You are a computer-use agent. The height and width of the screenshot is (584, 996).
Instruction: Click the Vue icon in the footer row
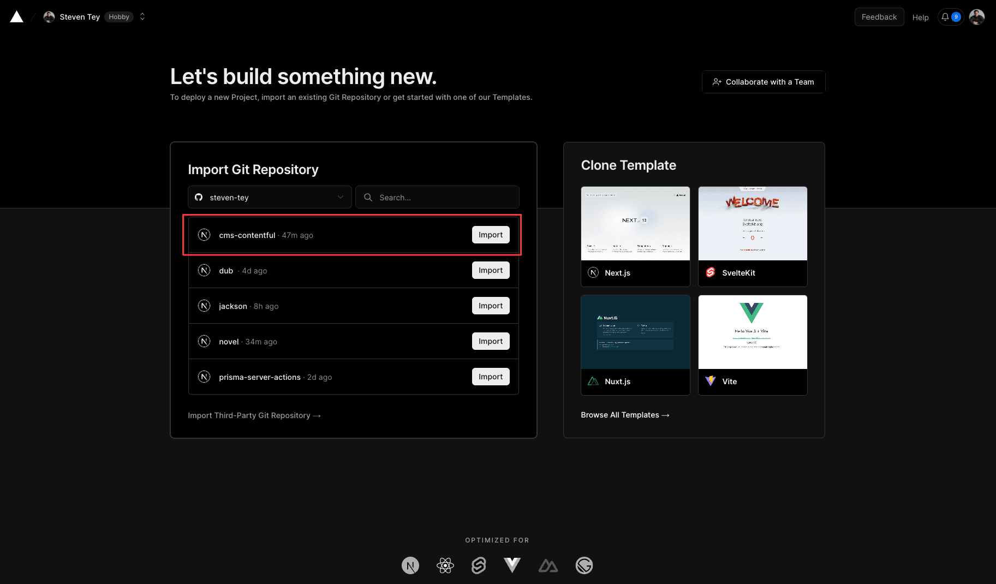point(512,565)
